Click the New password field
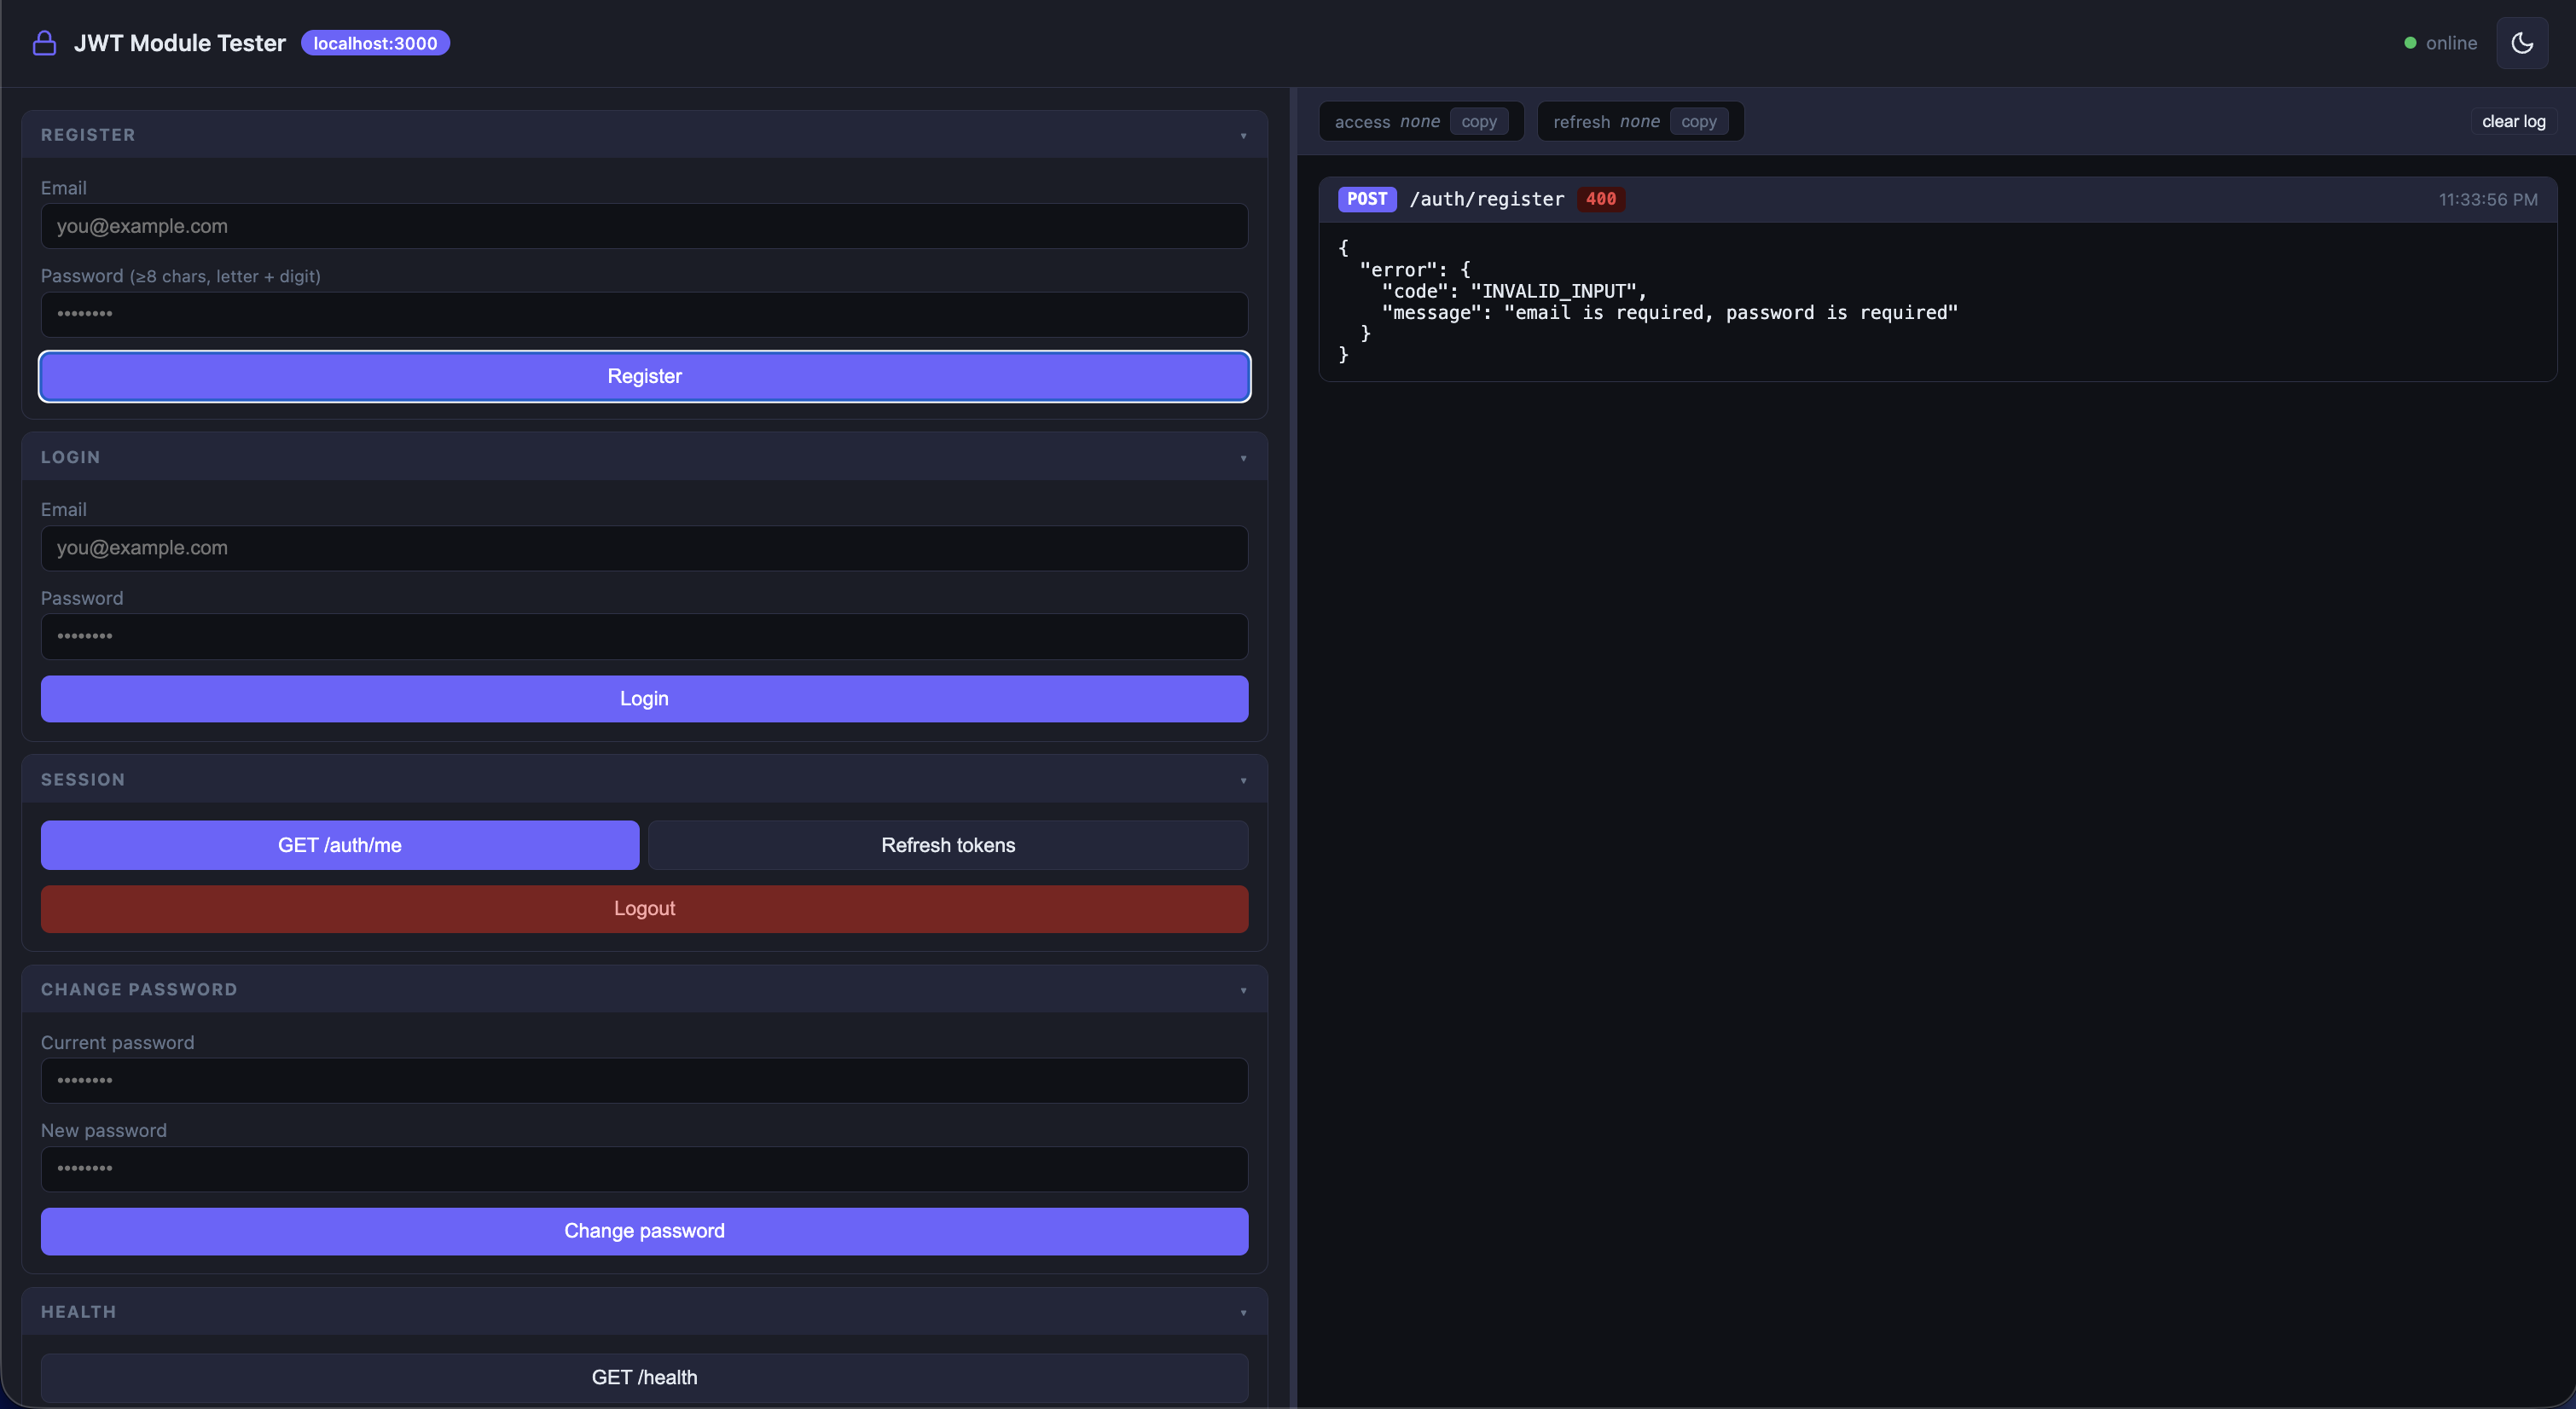The width and height of the screenshot is (2576, 1409). coord(644,1168)
